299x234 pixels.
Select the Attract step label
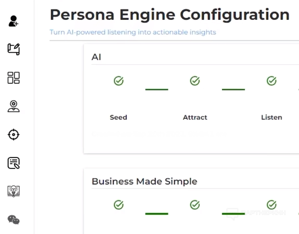click(195, 117)
